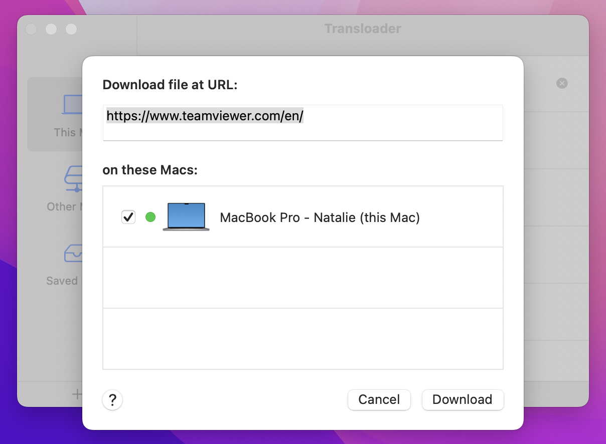This screenshot has width=606, height=444.
Task: Click the URL text field
Action: [303, 123]
